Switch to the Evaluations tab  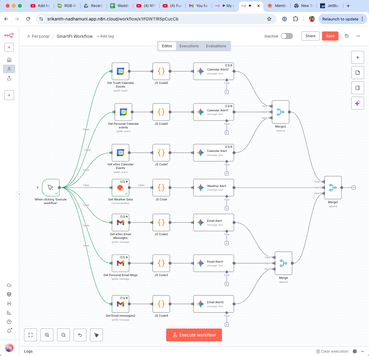tap(216, 46)
